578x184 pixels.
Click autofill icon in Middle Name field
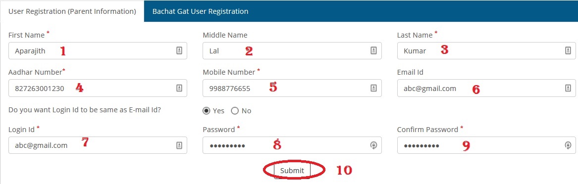click(x=373, y=51)
